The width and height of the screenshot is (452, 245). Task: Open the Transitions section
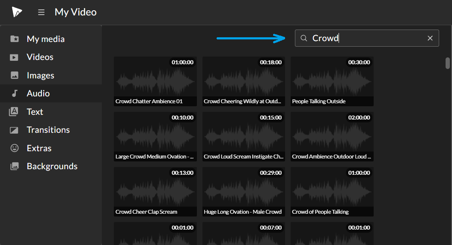point(51,130)
